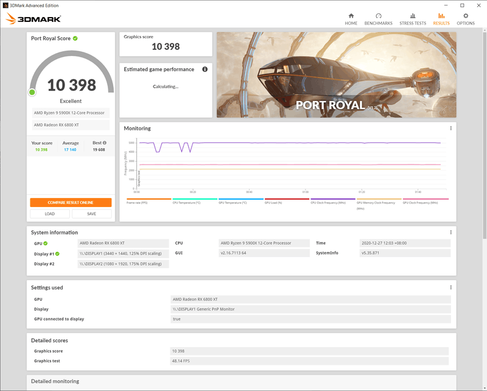Screen dimensions: 487x391
Task: Select the GUI version v2.16.7113 64
Action: point(264,253)
